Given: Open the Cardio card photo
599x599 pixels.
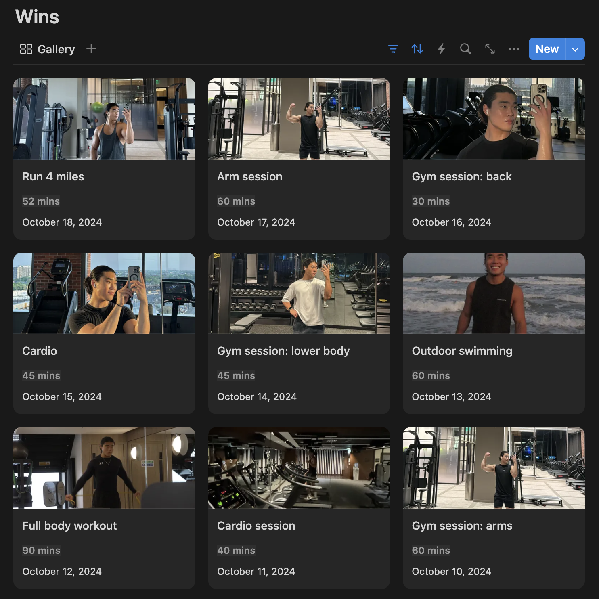Looking at the screenshot, I should point(104,293).
